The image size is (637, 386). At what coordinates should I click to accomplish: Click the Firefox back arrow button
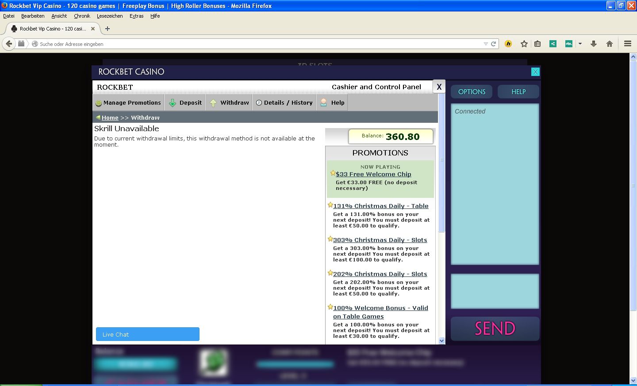9,44
